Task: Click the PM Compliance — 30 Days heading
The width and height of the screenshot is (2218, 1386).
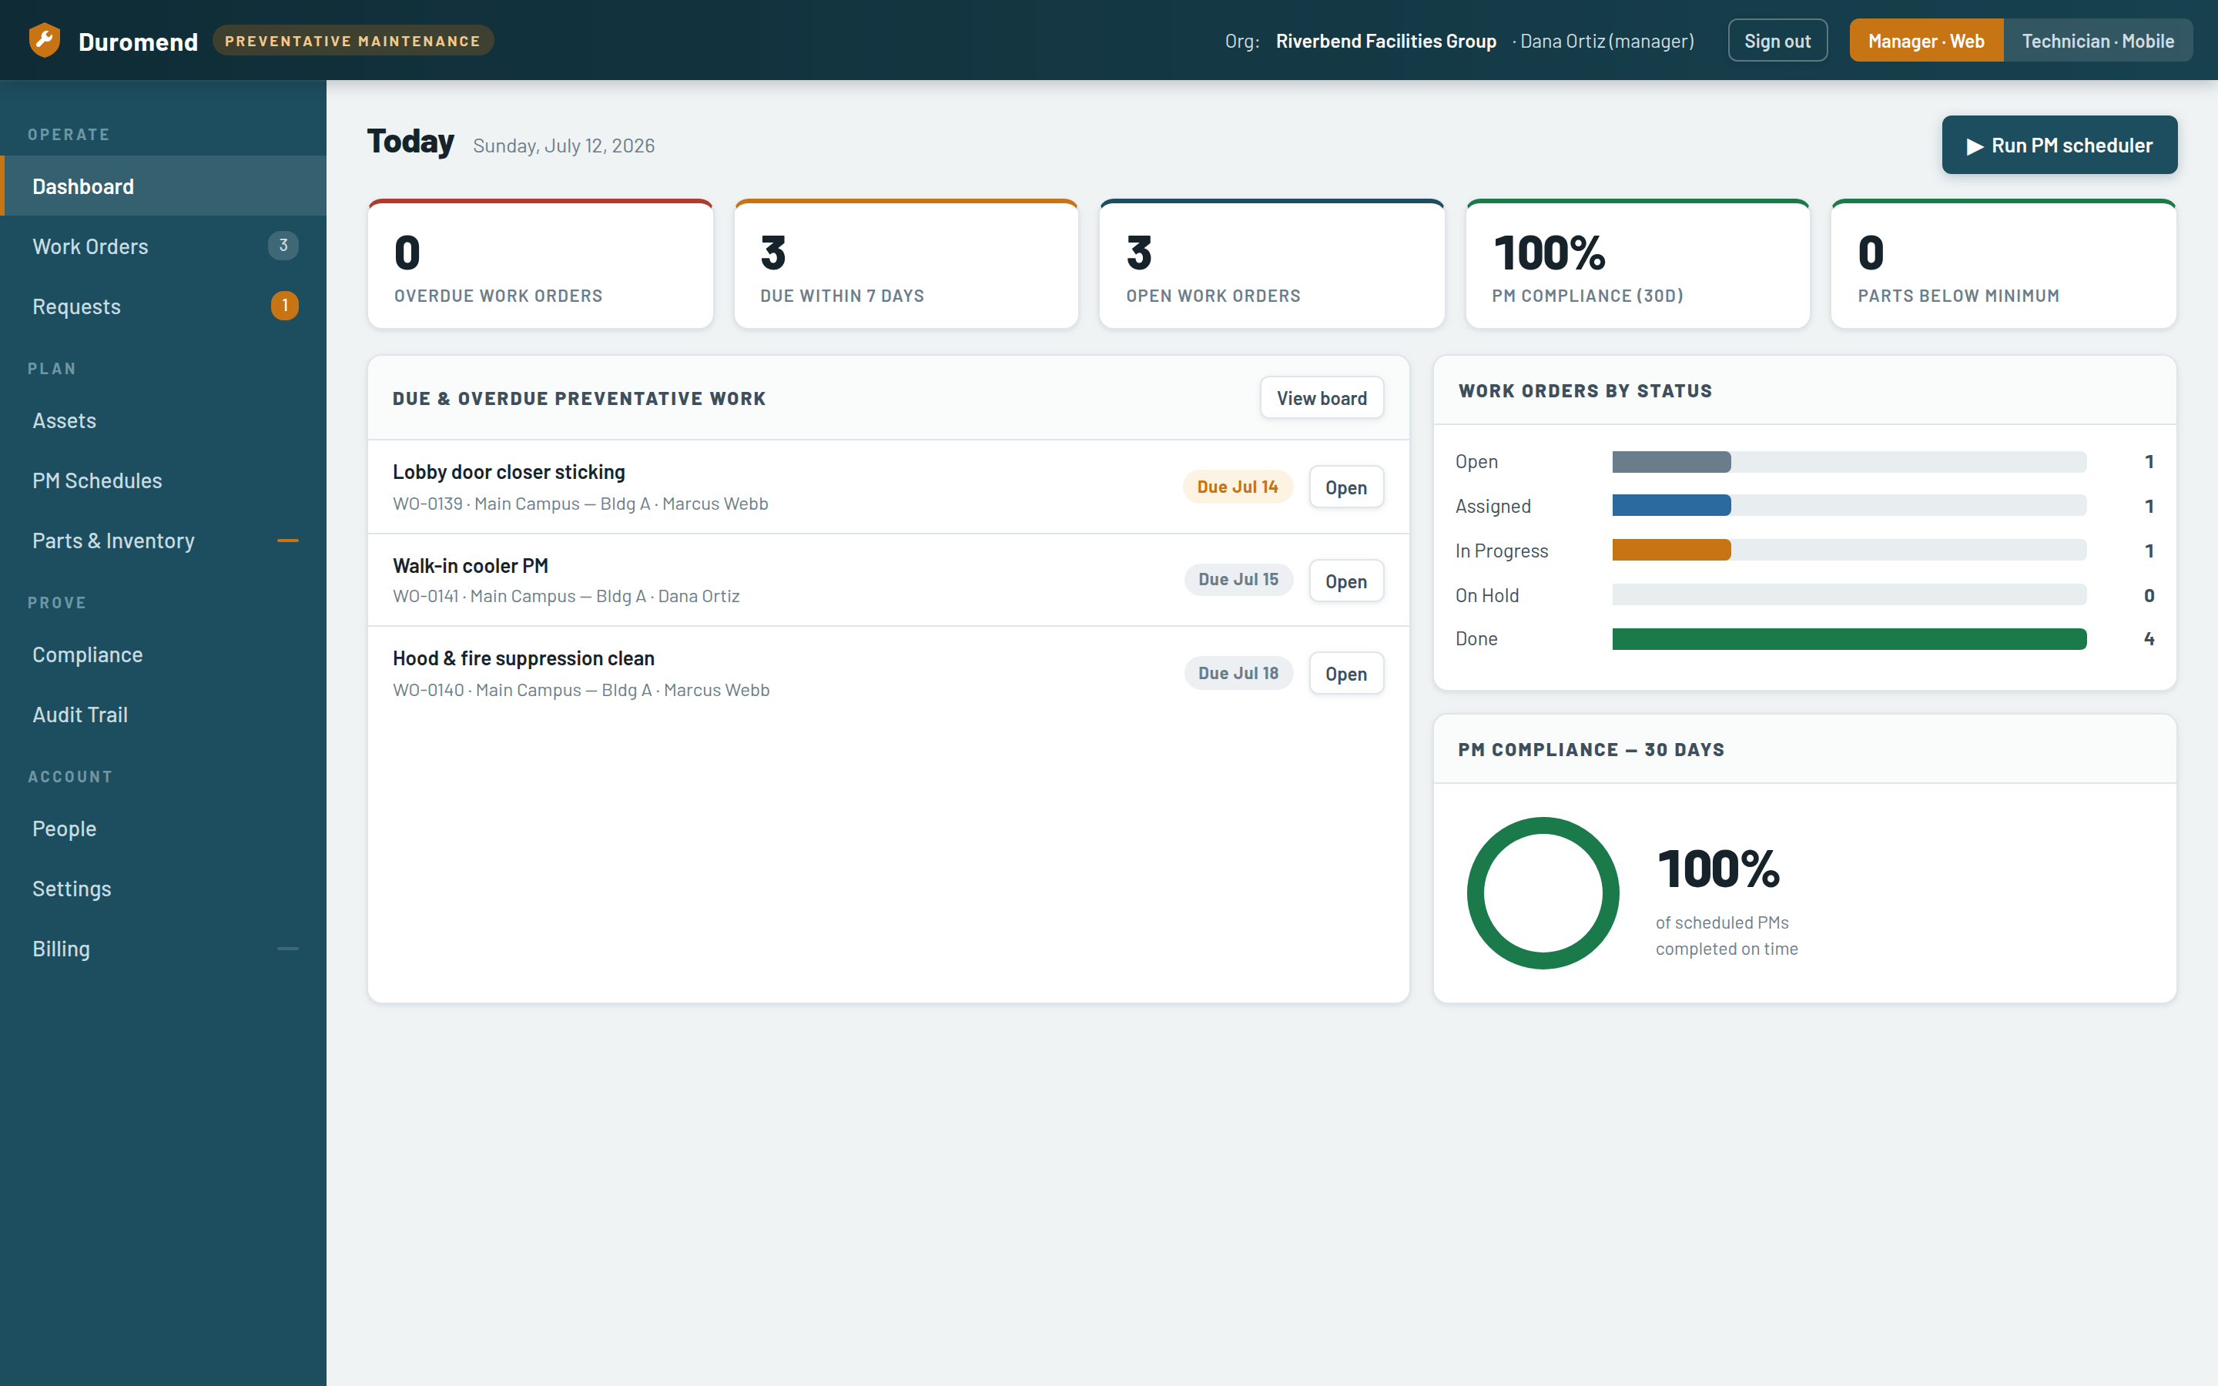Action: point(1591,750)
